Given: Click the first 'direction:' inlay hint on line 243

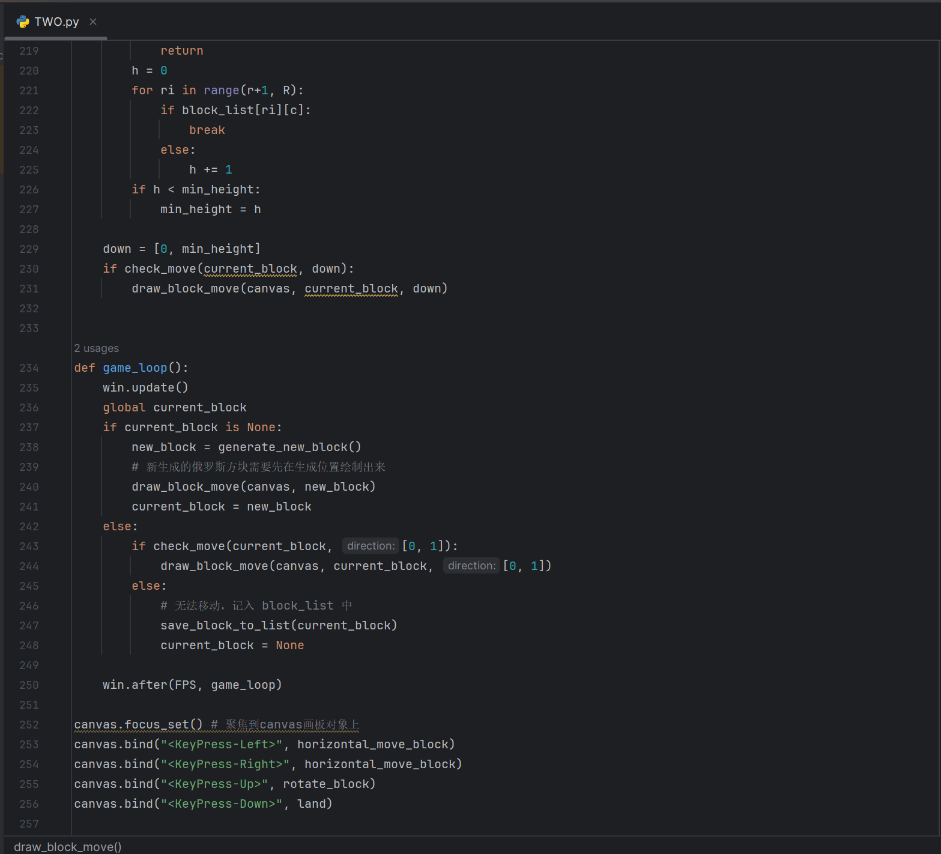Looking at the screenshot, I should [x=371, y=546].
